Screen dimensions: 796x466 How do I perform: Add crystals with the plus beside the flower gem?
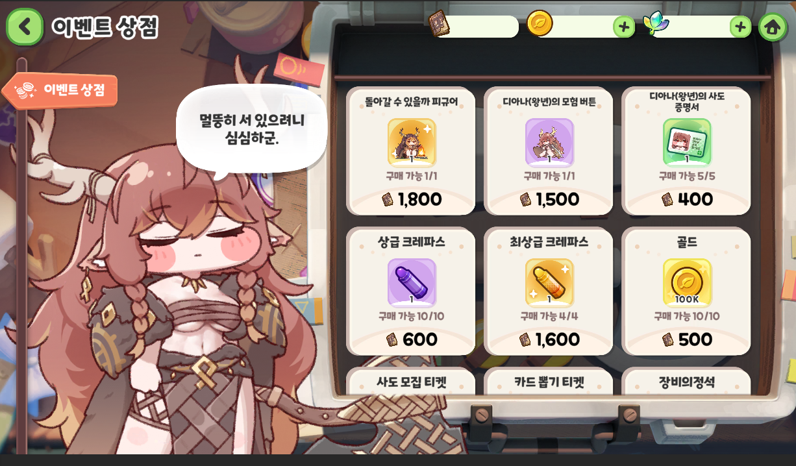click(x=740, y=27)
